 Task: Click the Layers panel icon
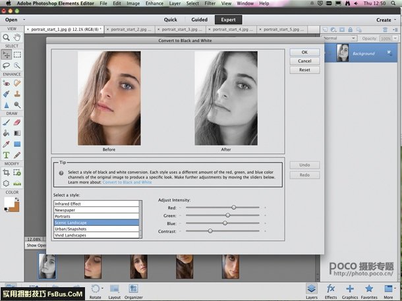[312, 289]
